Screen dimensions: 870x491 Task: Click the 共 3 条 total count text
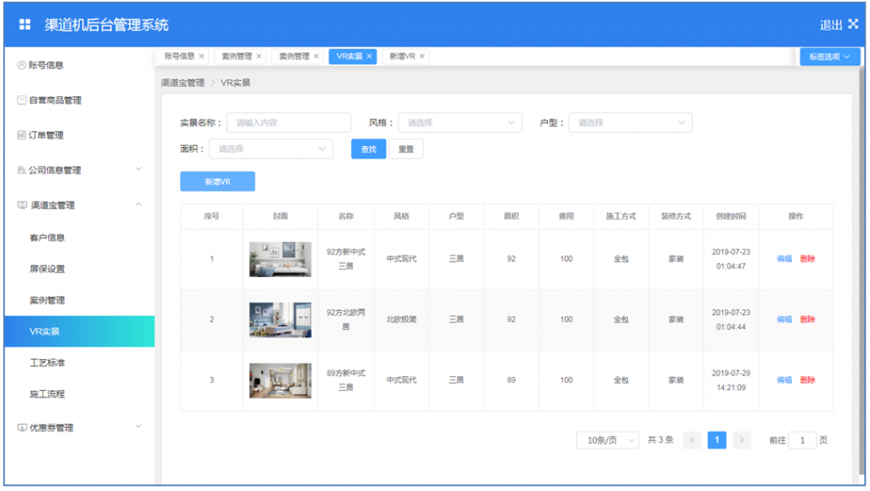pyautogui.click(x=660, y=439)
